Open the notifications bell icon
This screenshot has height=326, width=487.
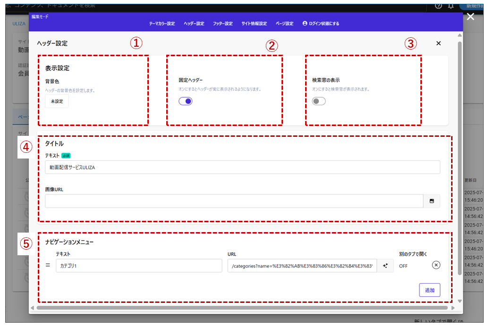point(451,6)
